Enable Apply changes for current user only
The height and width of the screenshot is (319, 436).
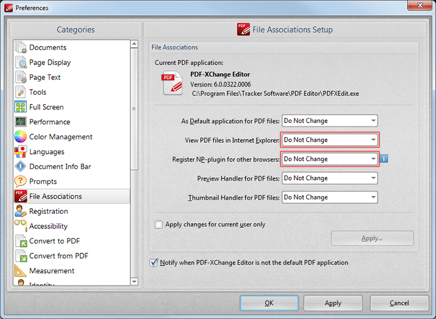click(x=159, y=224)
